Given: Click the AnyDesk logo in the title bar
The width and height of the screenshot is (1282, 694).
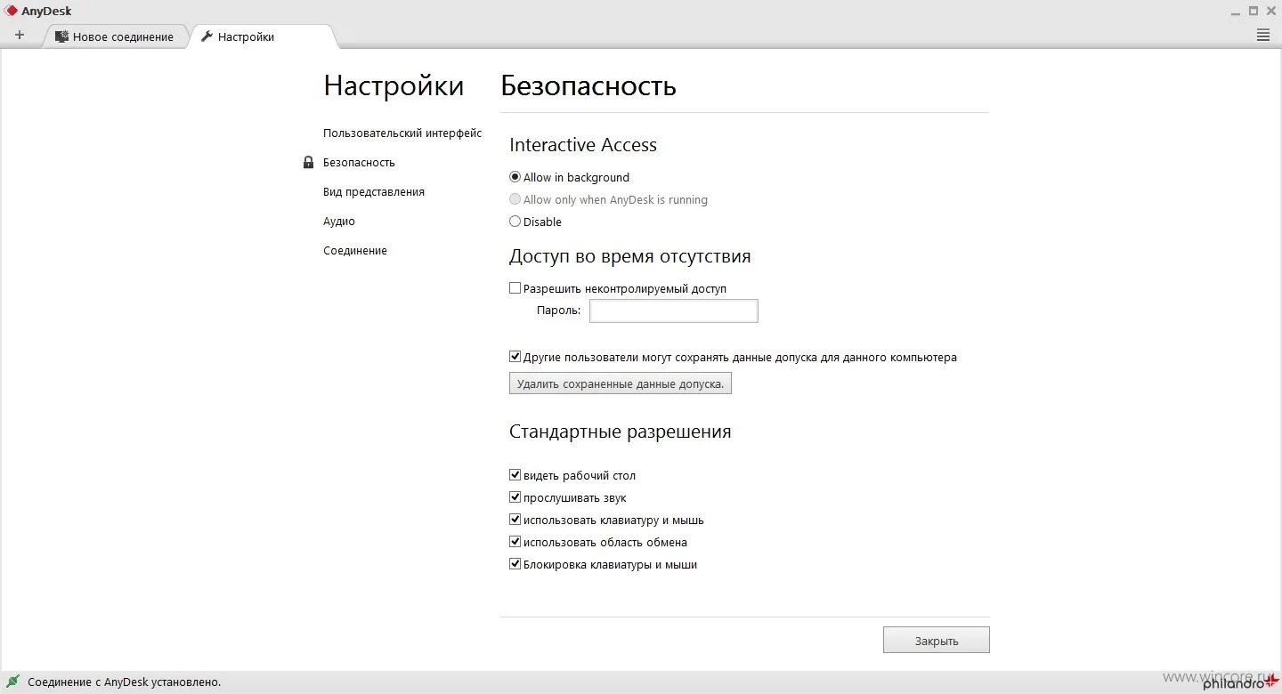Looking at the screenshot, I should [10, 10].
